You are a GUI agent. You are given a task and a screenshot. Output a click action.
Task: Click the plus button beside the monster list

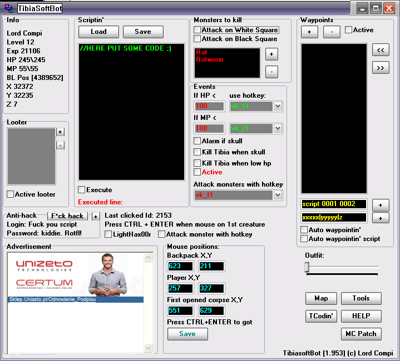click(271, 54)
